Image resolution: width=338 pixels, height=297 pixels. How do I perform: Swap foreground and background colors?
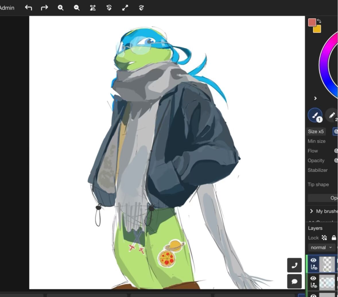coord(319,21)
